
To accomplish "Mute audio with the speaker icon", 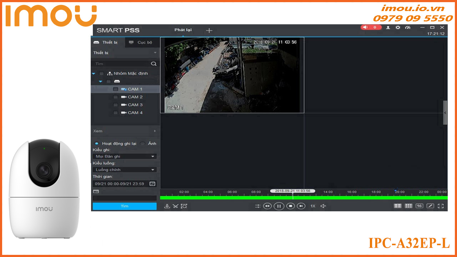I will point(323,206).
